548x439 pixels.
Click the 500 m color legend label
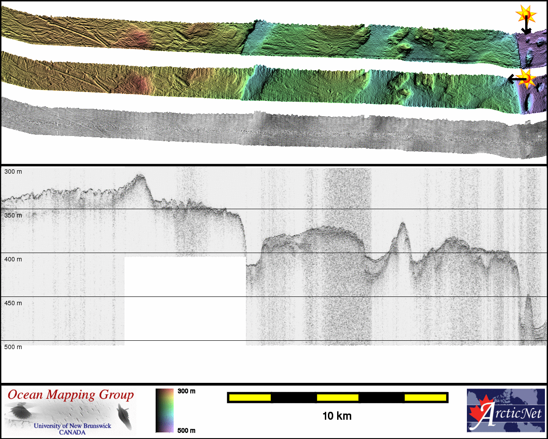pyautogui.click(x=186, y=430)
